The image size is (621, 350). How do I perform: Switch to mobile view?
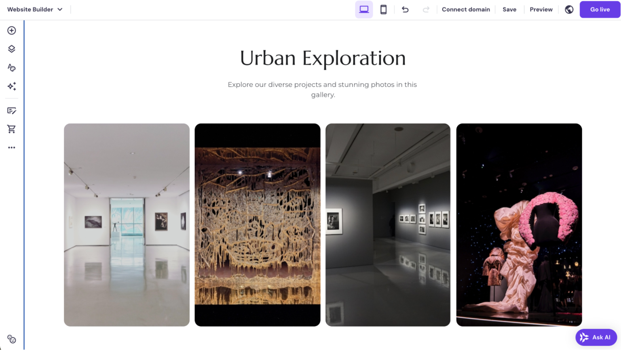(x=383, y=9)
